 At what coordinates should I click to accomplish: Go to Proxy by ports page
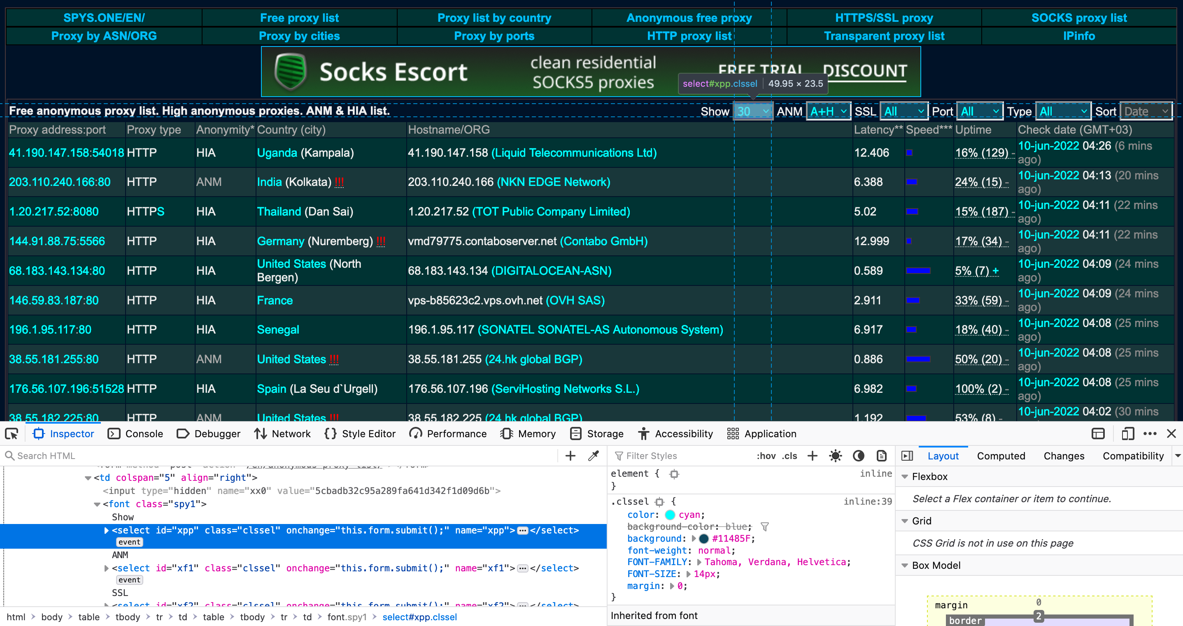(494, 36)
